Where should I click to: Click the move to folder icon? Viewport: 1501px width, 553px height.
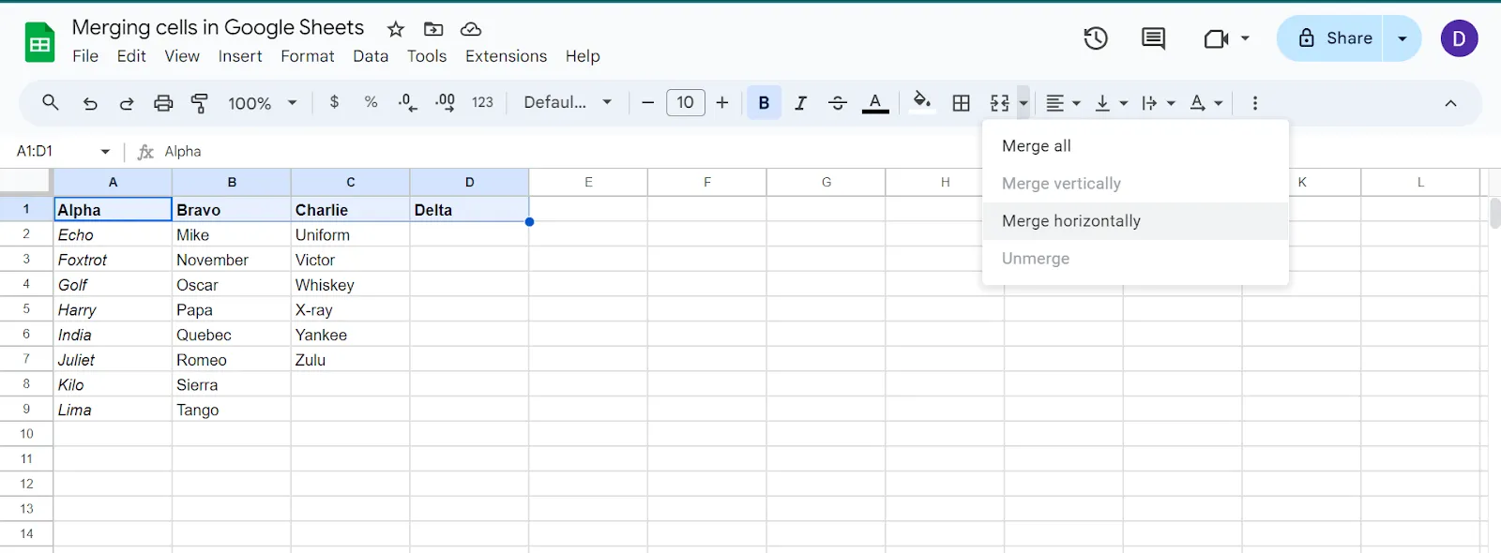(433, 29)
